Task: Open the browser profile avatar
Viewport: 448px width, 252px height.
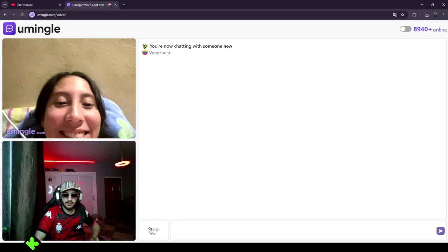Action: tap(435, 15)
